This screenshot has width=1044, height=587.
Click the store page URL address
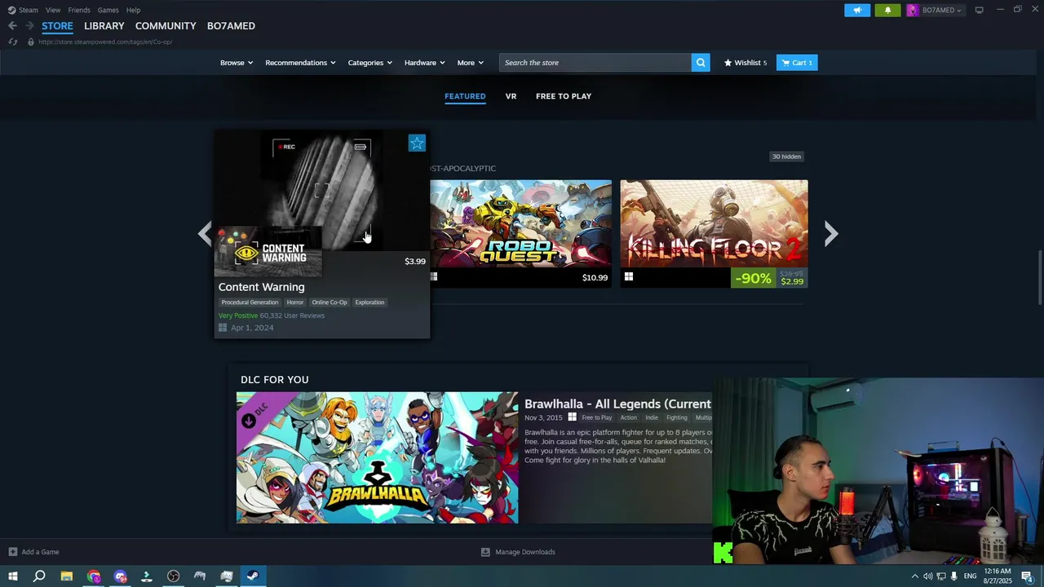105,42
